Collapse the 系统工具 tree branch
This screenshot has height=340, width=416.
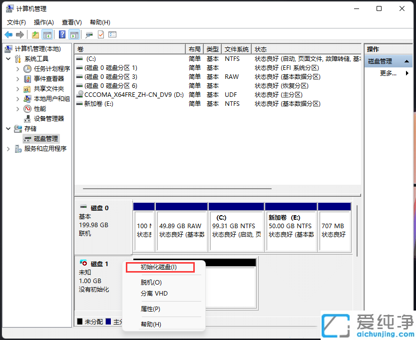[x=8, y=58]
